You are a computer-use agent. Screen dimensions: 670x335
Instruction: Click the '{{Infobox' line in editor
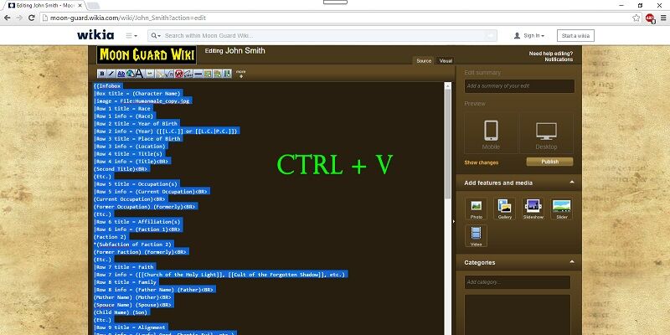[108, 86]
